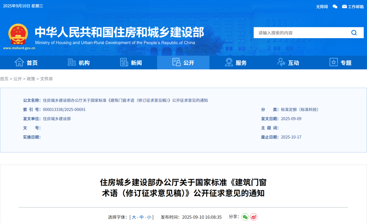The image size is (367, 223).
Task: Click the house icon beside 首页
Action: [19, 62]
